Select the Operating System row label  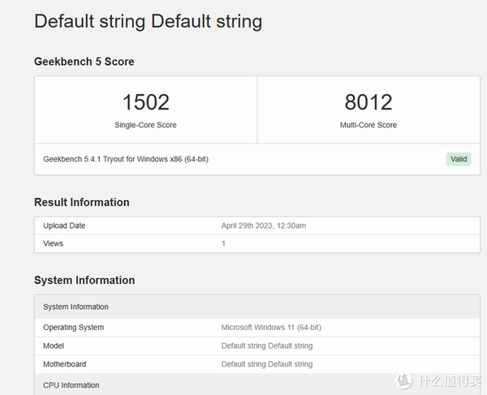pyautogui.click(x=73, y=328)
